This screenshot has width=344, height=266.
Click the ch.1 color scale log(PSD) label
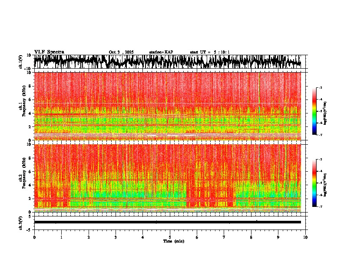pos(325,113)
